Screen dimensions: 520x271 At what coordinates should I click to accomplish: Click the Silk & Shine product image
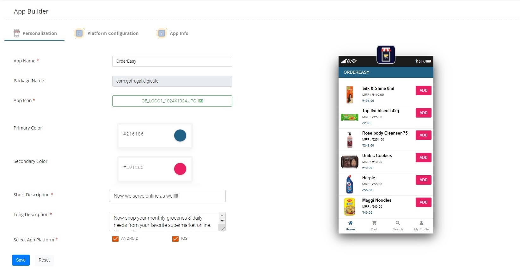coord(350,95)
